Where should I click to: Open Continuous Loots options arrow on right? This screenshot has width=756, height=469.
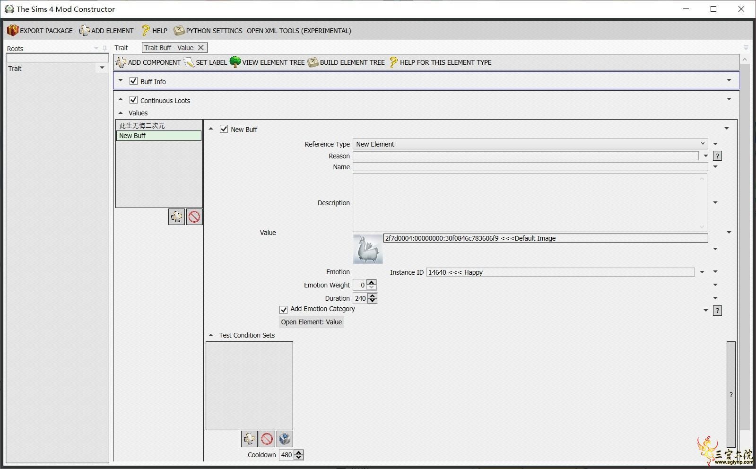729,99
